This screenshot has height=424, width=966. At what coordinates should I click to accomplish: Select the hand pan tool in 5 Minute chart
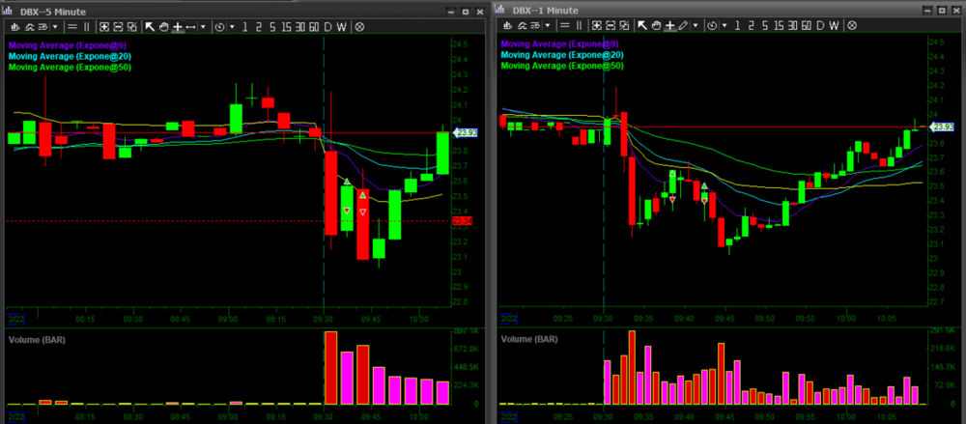[x=163, y=27]
